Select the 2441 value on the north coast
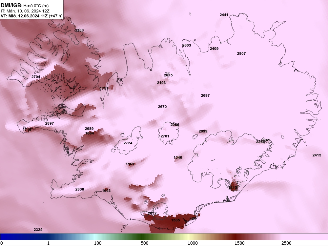Viewport: 328px width, 246px height. point(224,15)
